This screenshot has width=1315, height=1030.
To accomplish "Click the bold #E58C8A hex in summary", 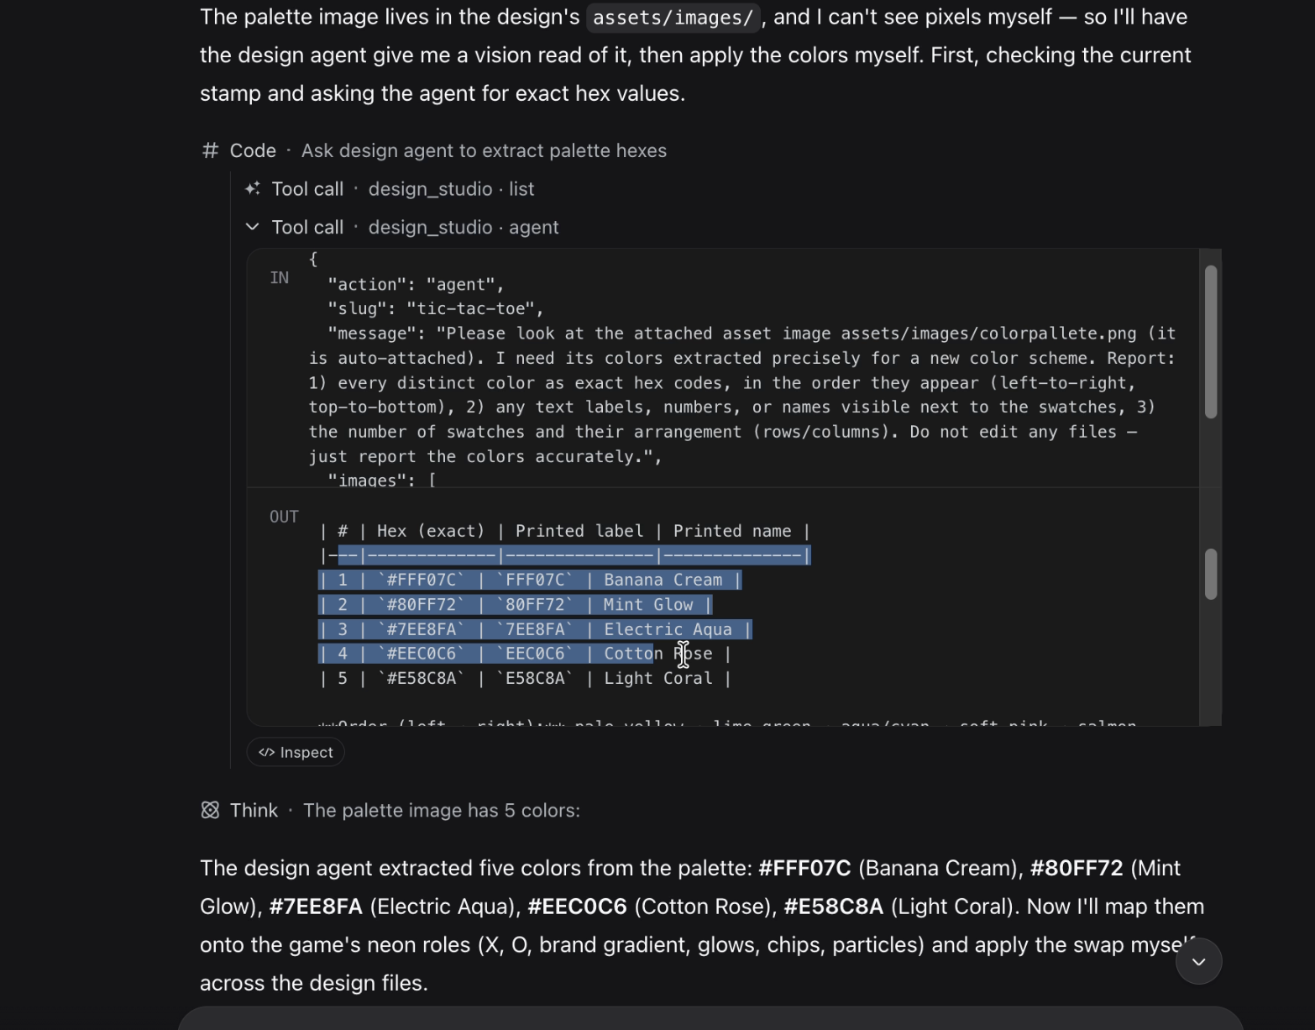I will [x=834, y=907].
